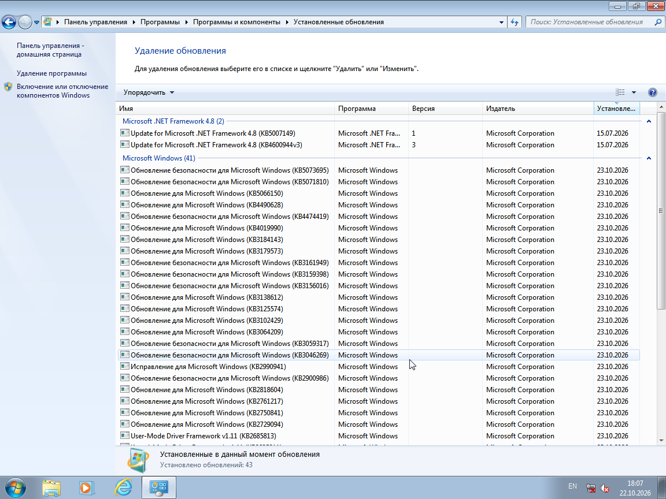Select Обновление для Microsoft Windows (KB3138612)

(207, 297)
